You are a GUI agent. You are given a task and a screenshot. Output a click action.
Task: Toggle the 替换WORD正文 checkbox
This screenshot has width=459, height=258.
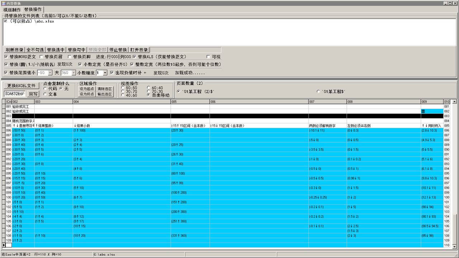point(6,57)
